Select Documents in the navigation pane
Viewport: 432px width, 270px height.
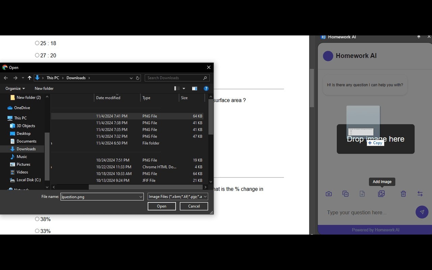26,141
